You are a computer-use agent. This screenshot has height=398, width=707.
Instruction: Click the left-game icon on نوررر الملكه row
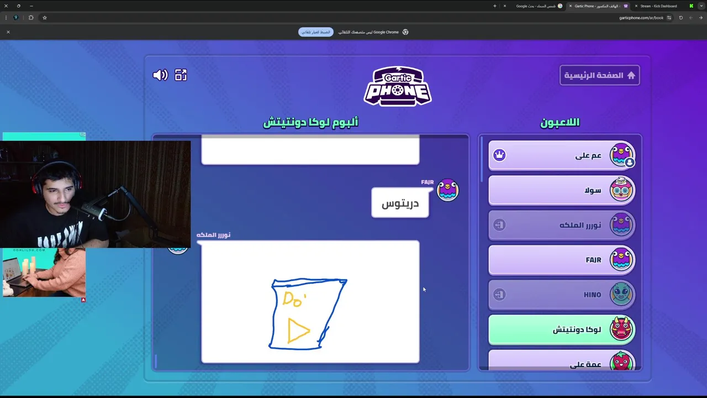pyautogui.click(x=499, y=225)
